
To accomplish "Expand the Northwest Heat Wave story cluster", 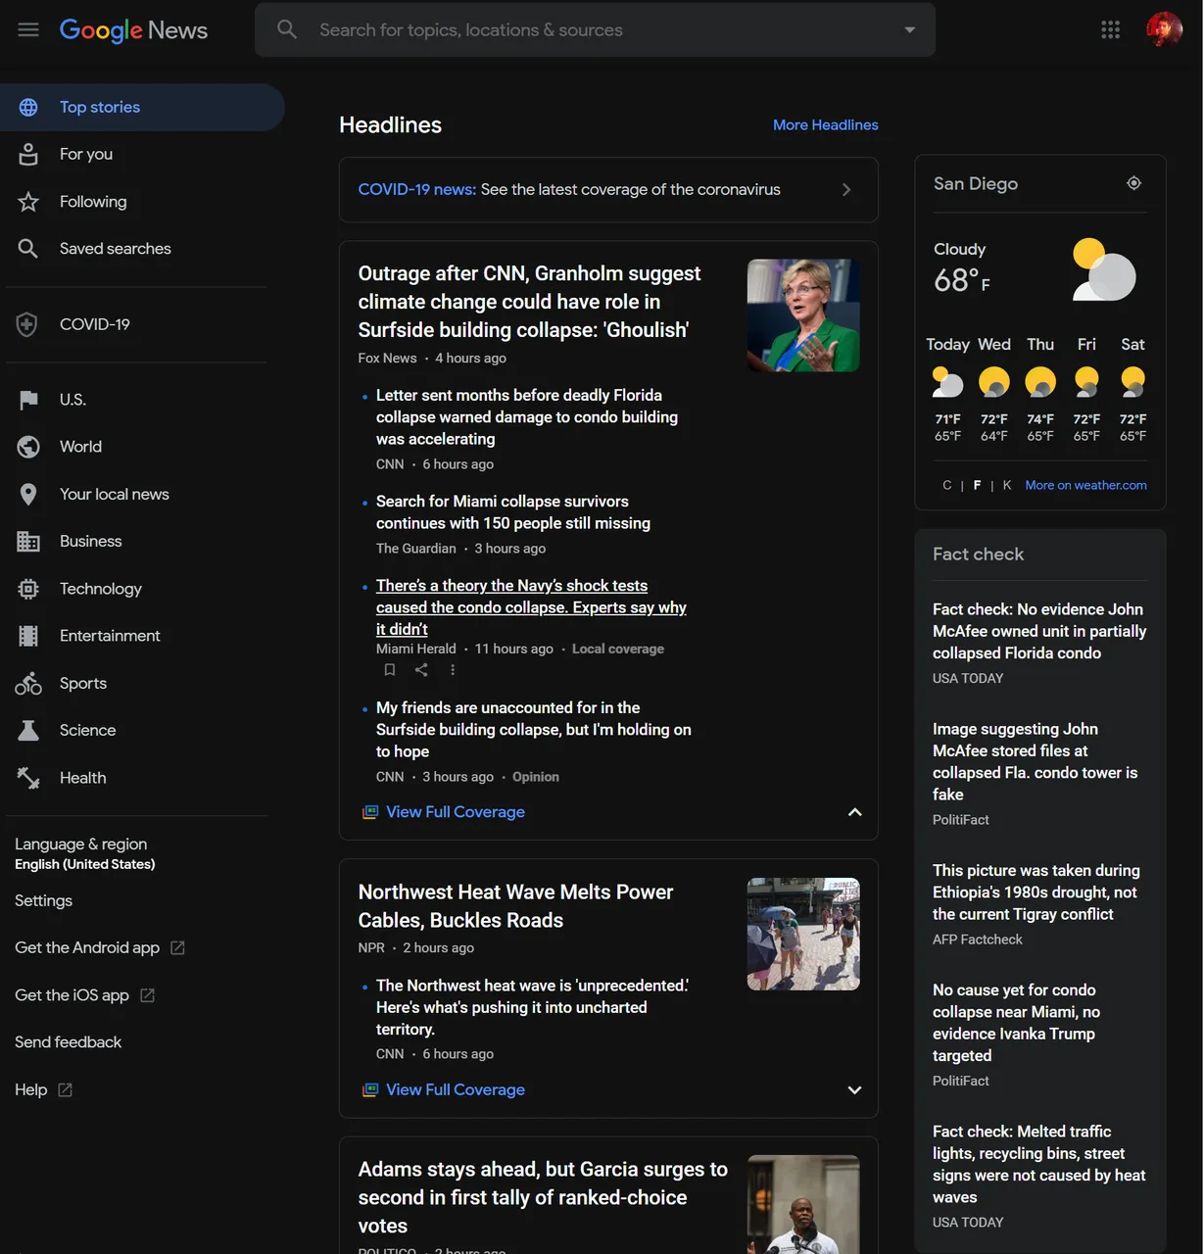I will (x=854, y=1089).
